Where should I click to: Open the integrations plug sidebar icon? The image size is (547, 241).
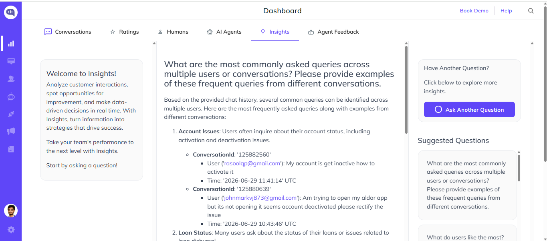click(x=11, y=114)
